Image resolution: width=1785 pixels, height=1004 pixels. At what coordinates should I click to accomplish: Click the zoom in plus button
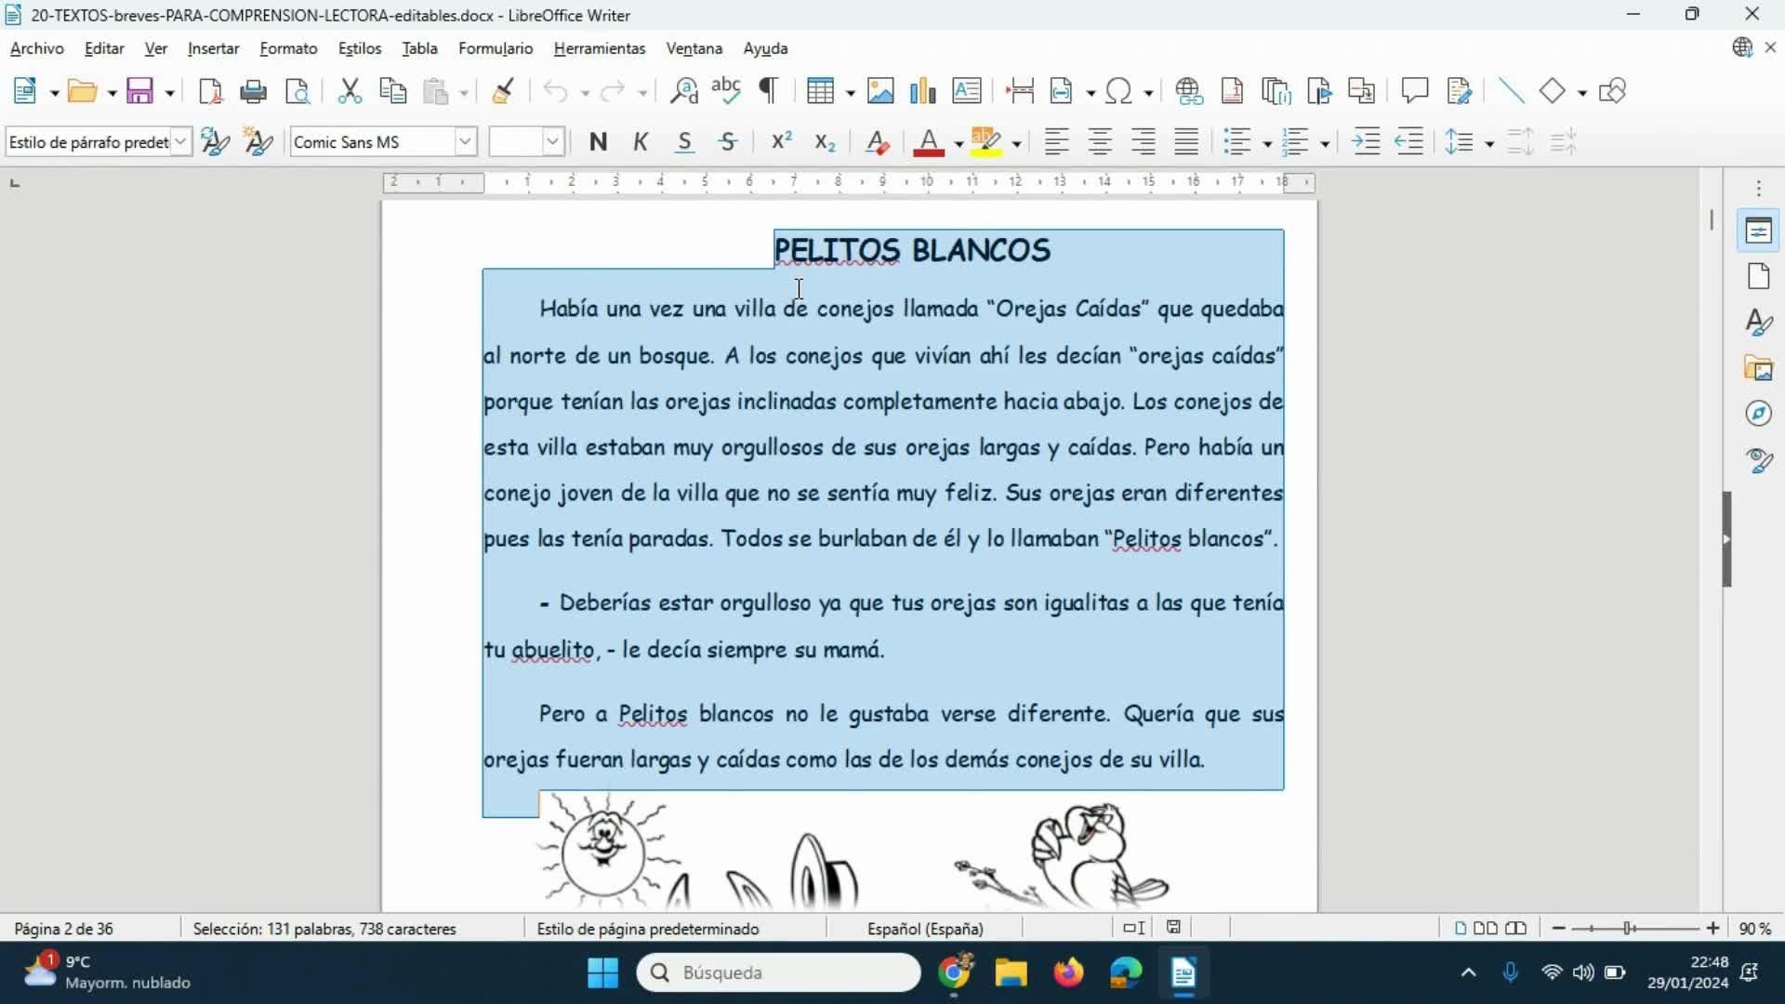coord(1712,929)
